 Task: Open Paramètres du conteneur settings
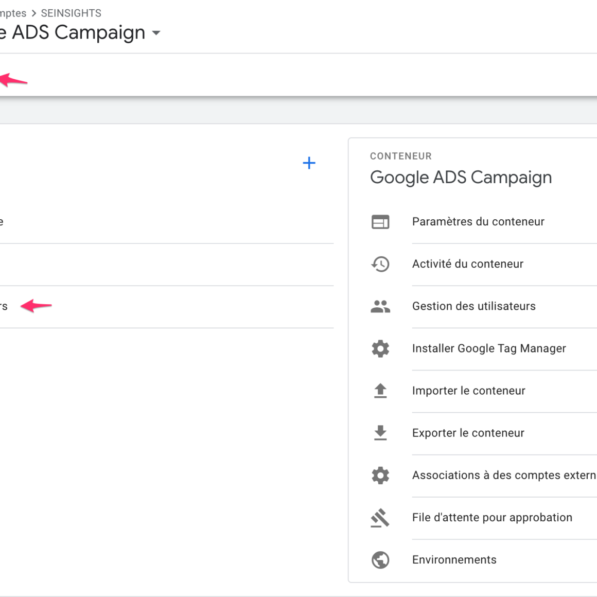[x=478, y=222]
